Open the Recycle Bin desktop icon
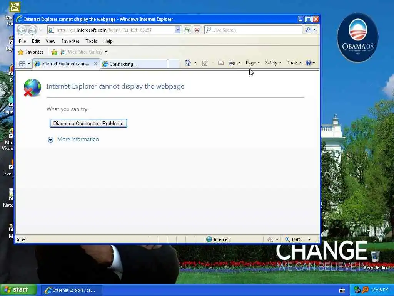The height and width of the screenshot is (296, 394). (375, 260)
